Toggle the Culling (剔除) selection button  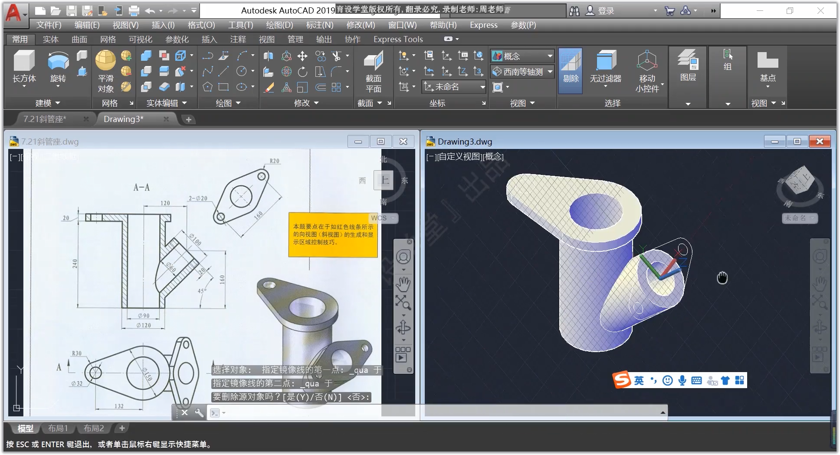click(x=571, y=70)
